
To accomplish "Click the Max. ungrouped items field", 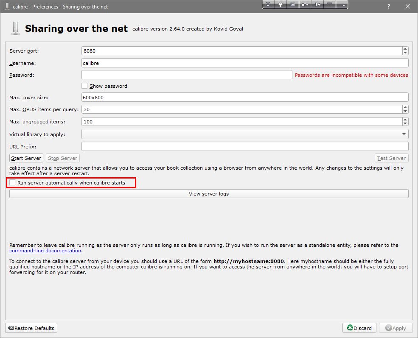I will (x=242, y=121).
